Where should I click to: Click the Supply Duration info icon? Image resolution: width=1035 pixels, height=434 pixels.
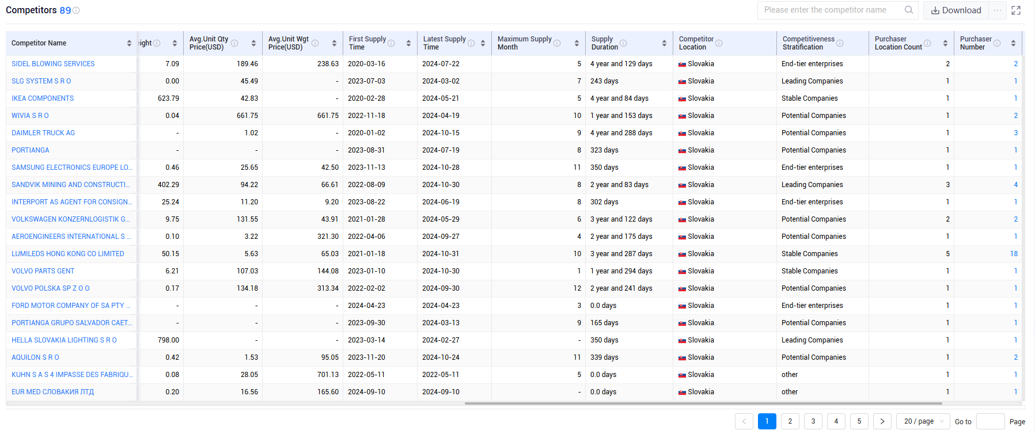point(623,43)
